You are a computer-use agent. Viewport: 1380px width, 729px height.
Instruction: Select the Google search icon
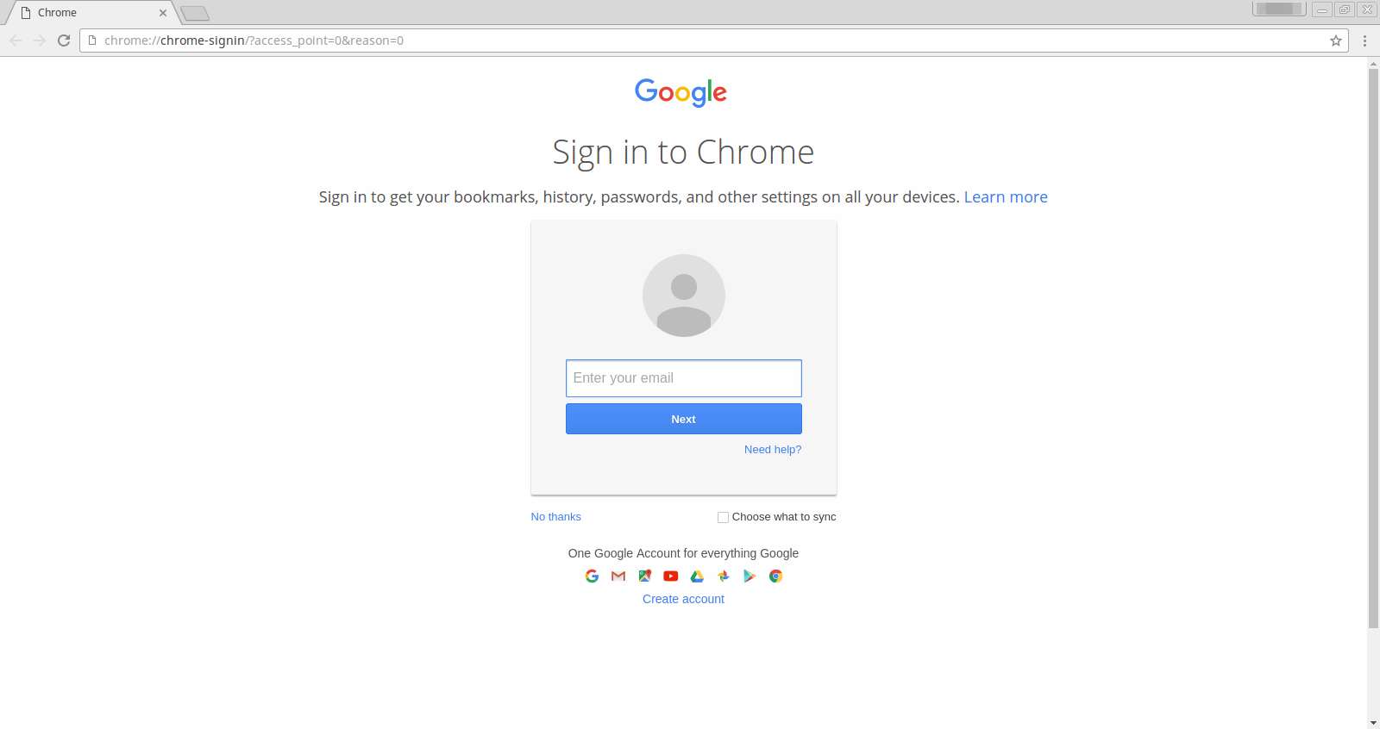592,576
